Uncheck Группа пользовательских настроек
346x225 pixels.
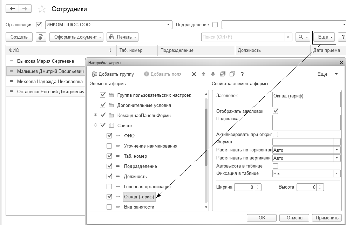click(103, 95)
